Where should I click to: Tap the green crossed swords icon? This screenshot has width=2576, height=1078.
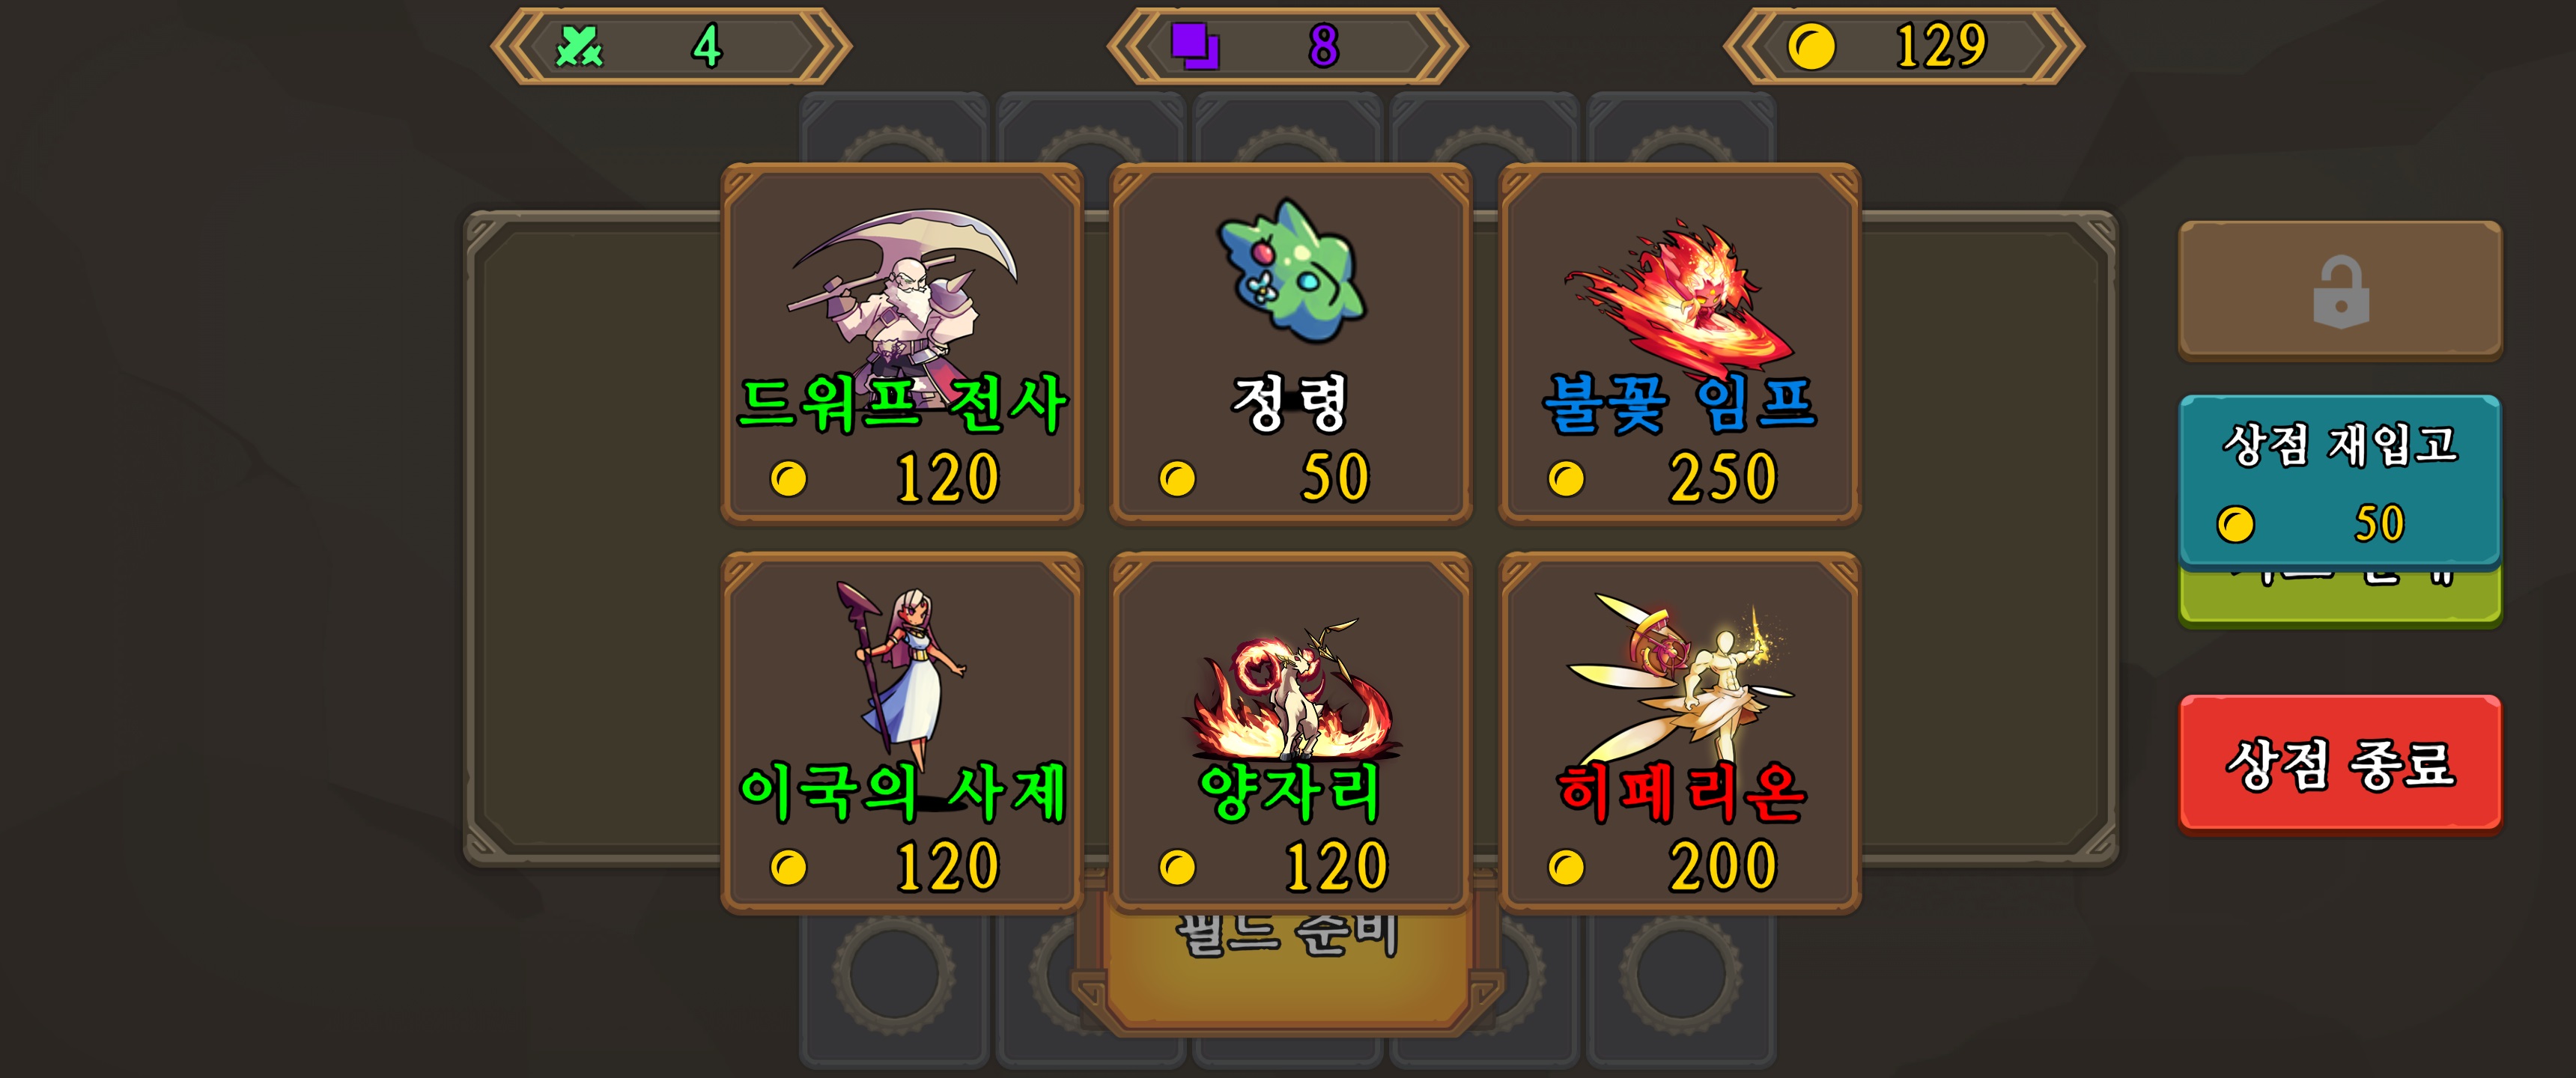click(579, 46)
